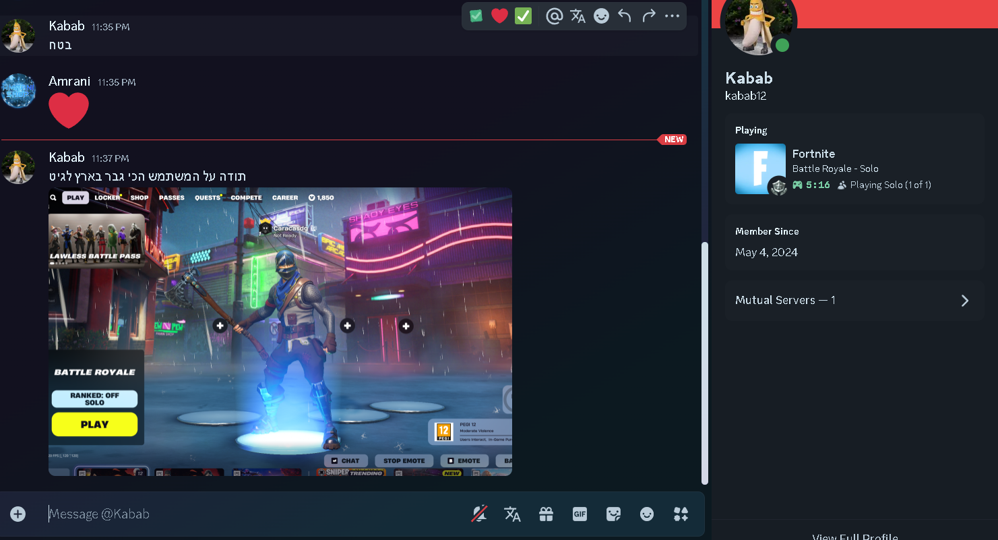Viewport: 998px width, 540px height.
Task: Send a gift with the gift icon
Action: (546, 514)
